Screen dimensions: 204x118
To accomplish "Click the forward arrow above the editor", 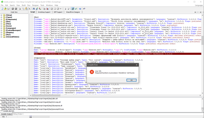I will tap(200, 12).
